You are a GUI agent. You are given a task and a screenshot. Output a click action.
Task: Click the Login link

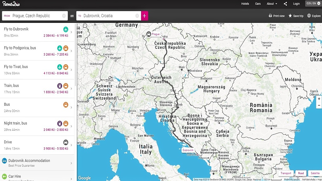click(296, 4)
